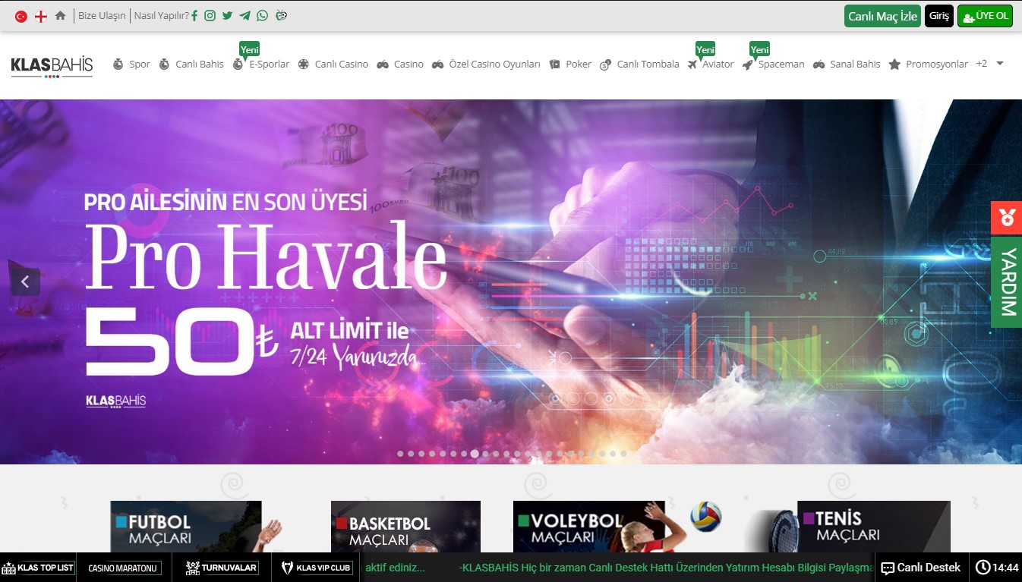Click the speech bubble icon next to Canlı Destek
The height and width of the screenshot is (582, 1022).
coord(888,568)
